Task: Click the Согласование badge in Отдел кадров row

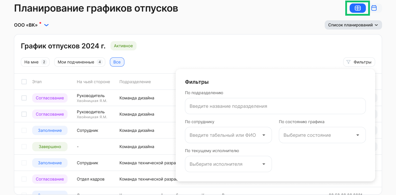Action: 50,179
